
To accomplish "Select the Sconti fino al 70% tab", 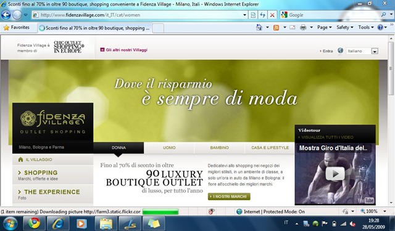I will coord(95,28).
